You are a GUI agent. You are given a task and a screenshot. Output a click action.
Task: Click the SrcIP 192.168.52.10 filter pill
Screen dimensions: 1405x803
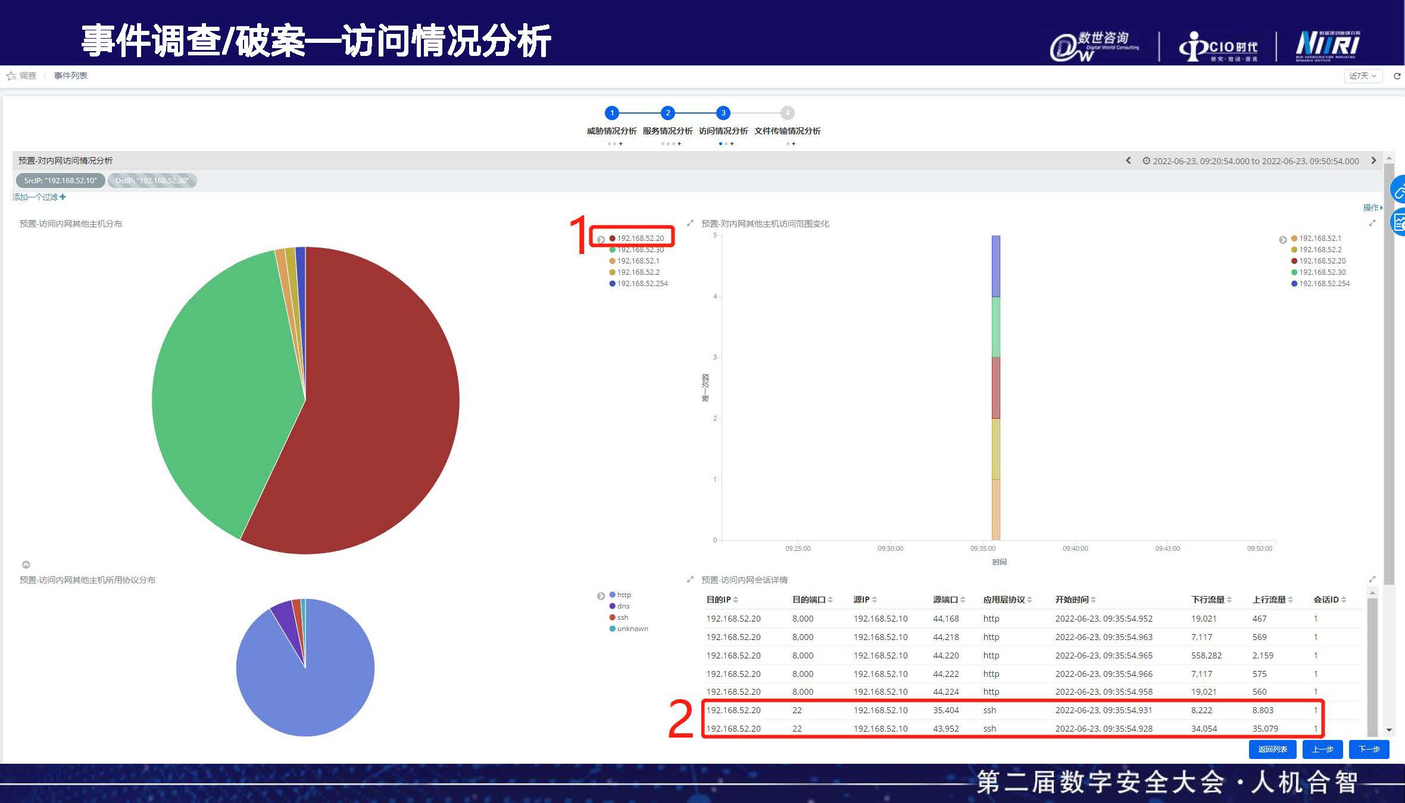[x=60, y=180]
